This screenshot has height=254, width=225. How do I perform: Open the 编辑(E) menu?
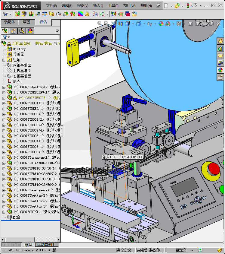pyautogui.click(x=67, y=6)
